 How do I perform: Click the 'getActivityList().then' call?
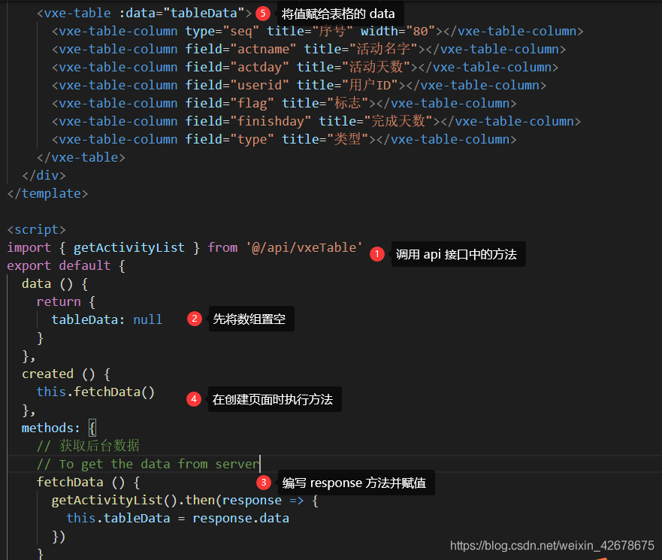pyautogui.click(x=134, y=500)
